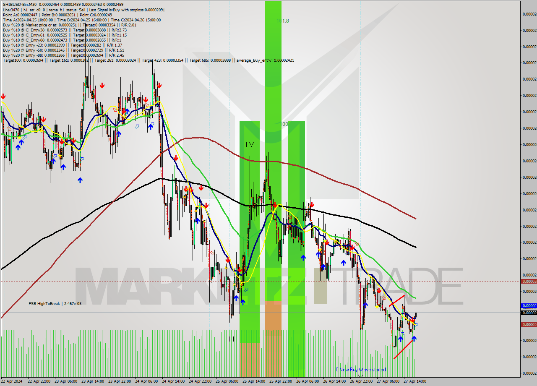The height and width of the screenshot is (386, 537).
Task: Click the '26 Apr 14:00' time label
Action: 334,381
